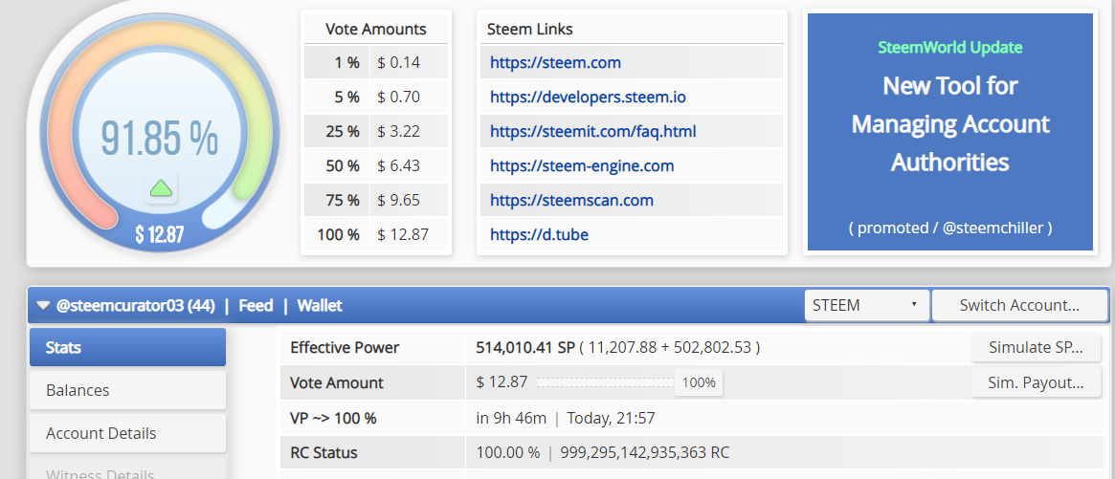
Task: Visit the developers.steem.io link
Action: coord(588,98)
